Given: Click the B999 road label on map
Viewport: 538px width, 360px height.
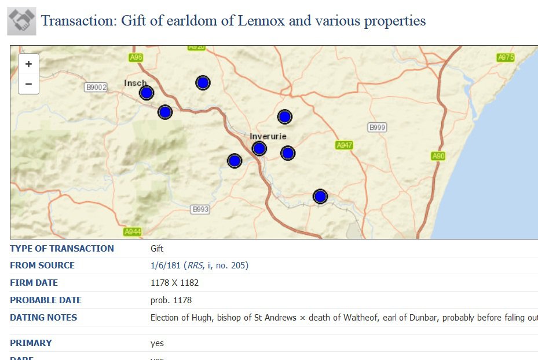Looking at the screenshot, I should 377,128.
